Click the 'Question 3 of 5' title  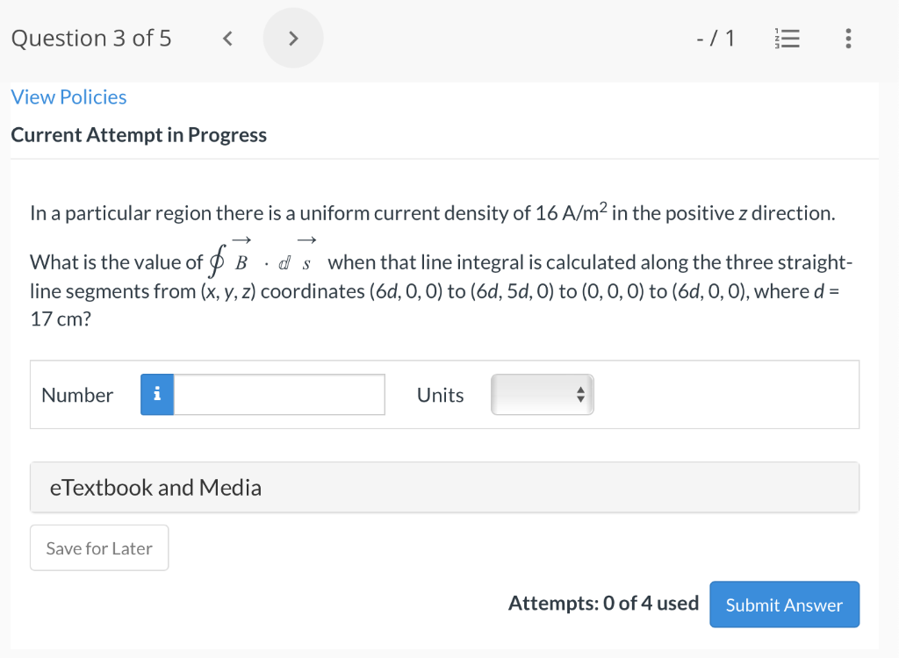[90, 38]
